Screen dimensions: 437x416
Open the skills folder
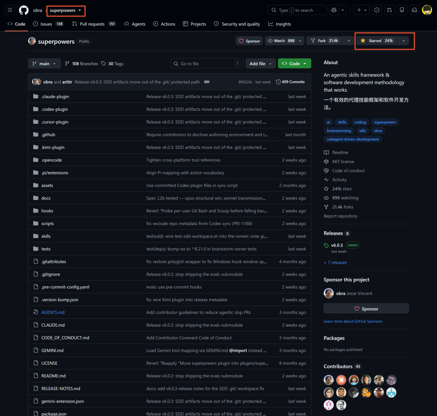point(46,236)
